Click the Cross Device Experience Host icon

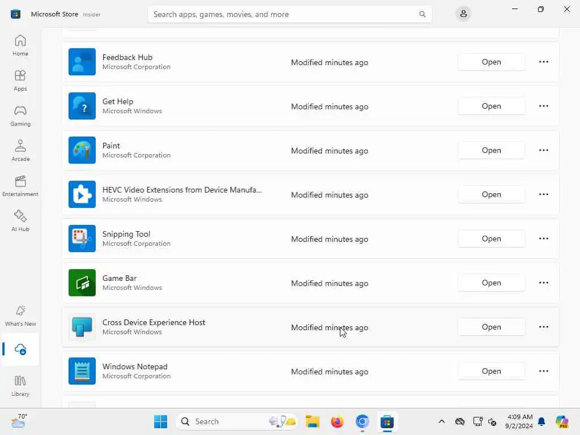point(82,327)
